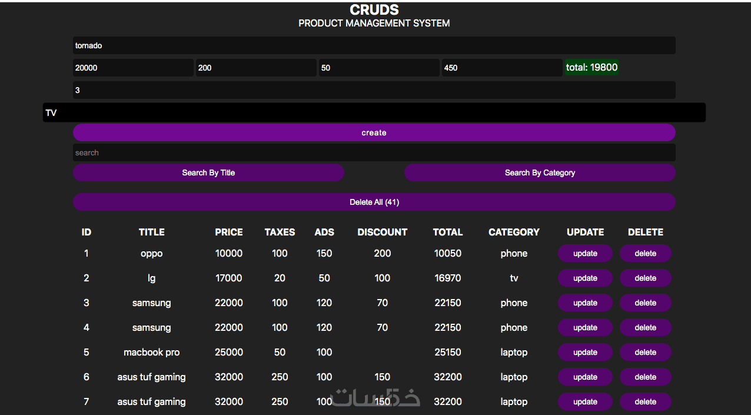Delete the lg product row

coord(645,278)
